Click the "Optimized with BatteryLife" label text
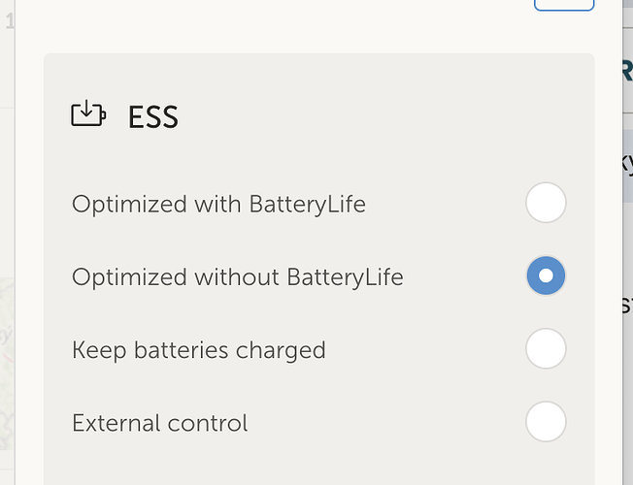The image size is (633, 485). [x=218, y=204]
